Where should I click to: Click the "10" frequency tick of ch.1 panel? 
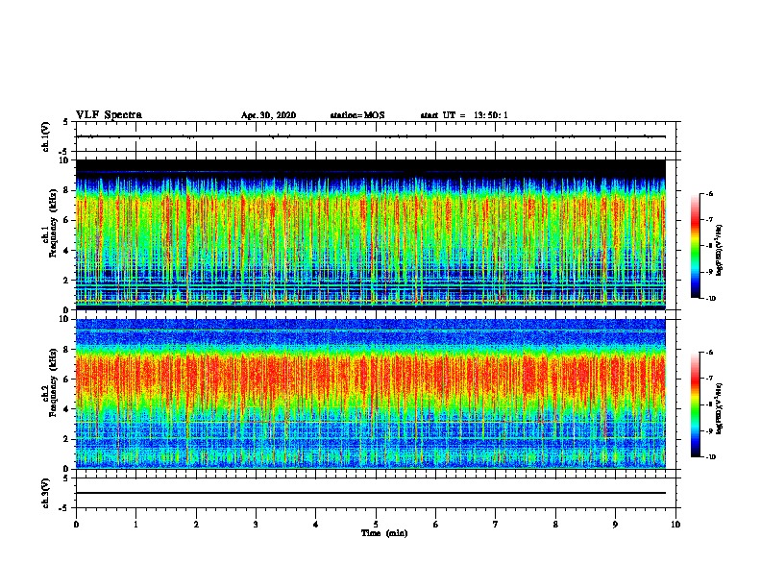(x=64, y=160)
